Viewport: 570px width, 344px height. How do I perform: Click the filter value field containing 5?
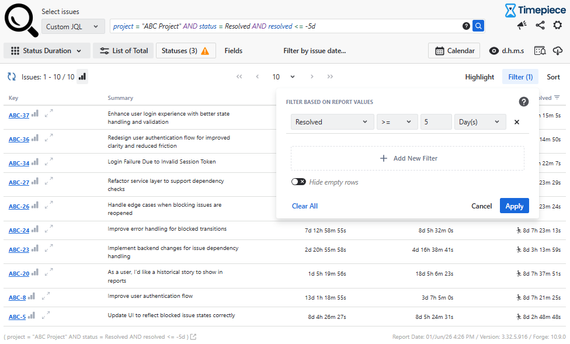(x=436, y=122)
